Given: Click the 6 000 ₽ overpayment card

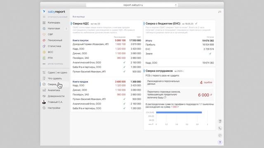Looking at the screenshot, I should pyautogui.click(x=180, y=95).
